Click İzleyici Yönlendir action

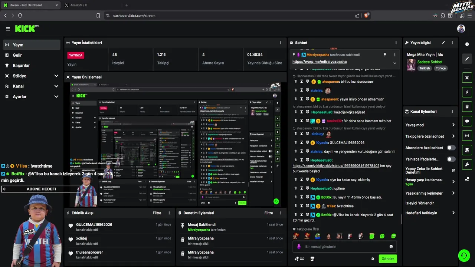420,203
